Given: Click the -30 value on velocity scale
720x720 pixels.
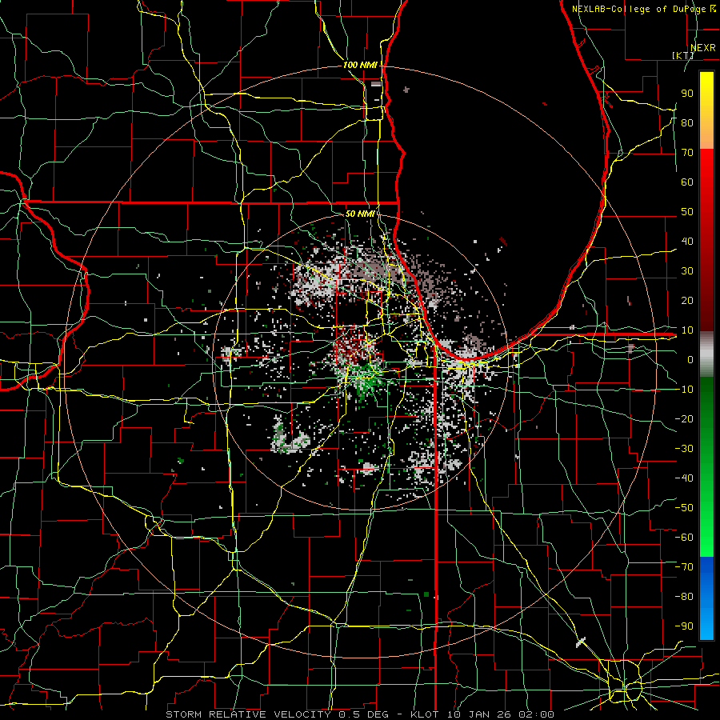Looking at the screenshot, I should [684, 449].
